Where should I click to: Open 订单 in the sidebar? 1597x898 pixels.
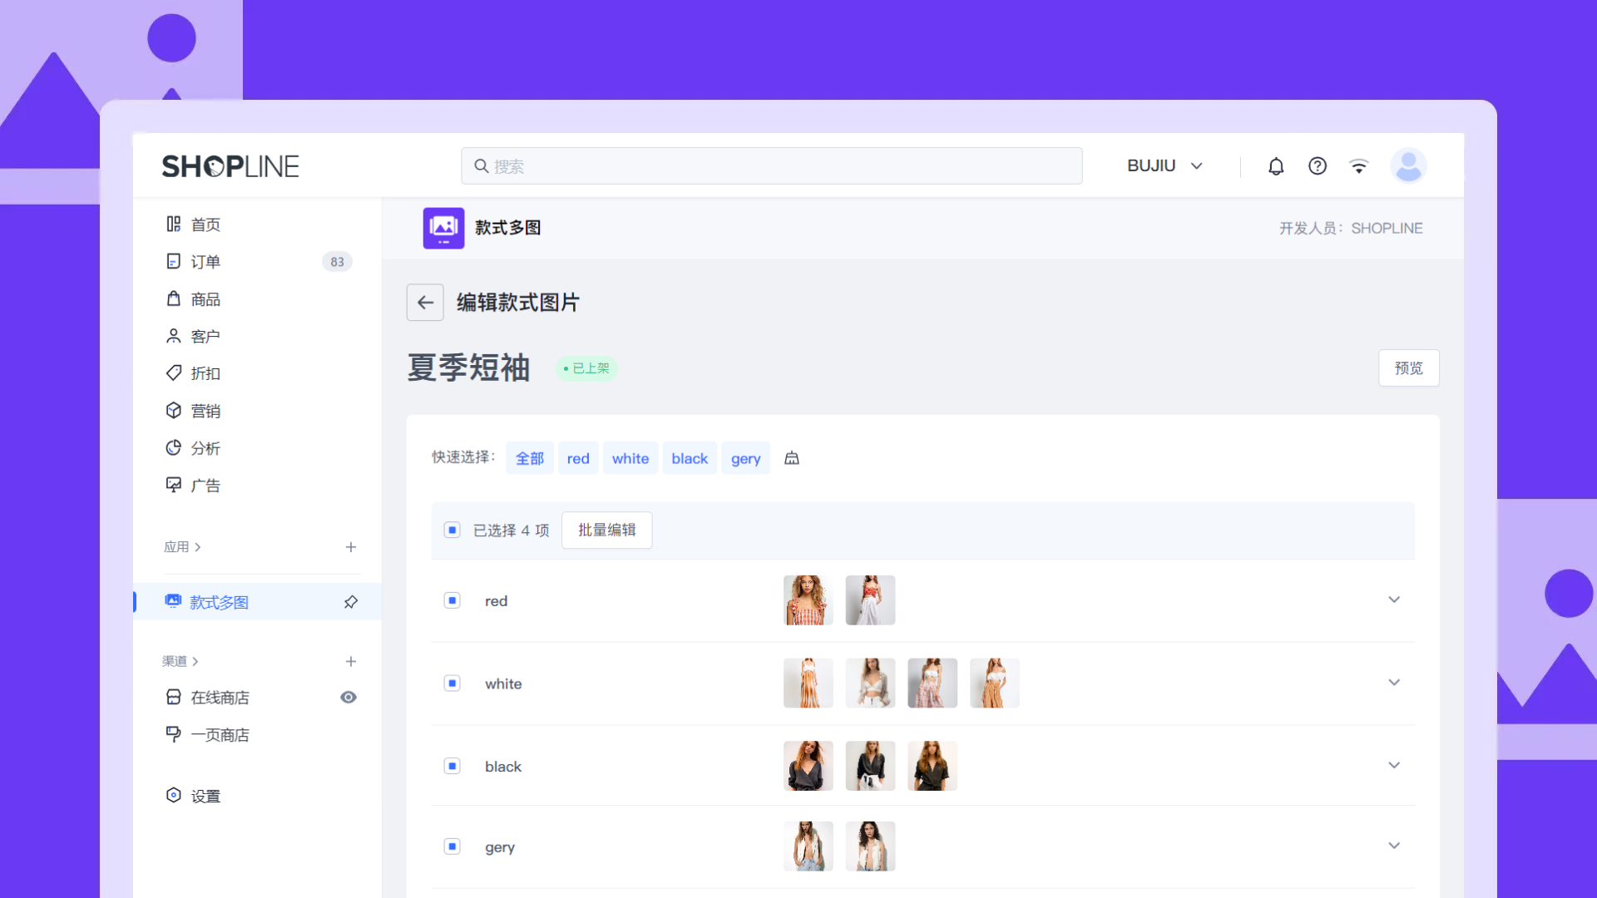coord(205,262)
